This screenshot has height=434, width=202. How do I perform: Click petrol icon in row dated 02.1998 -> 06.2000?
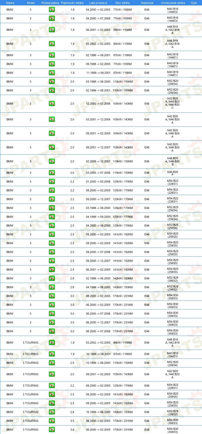pos(52,278)
